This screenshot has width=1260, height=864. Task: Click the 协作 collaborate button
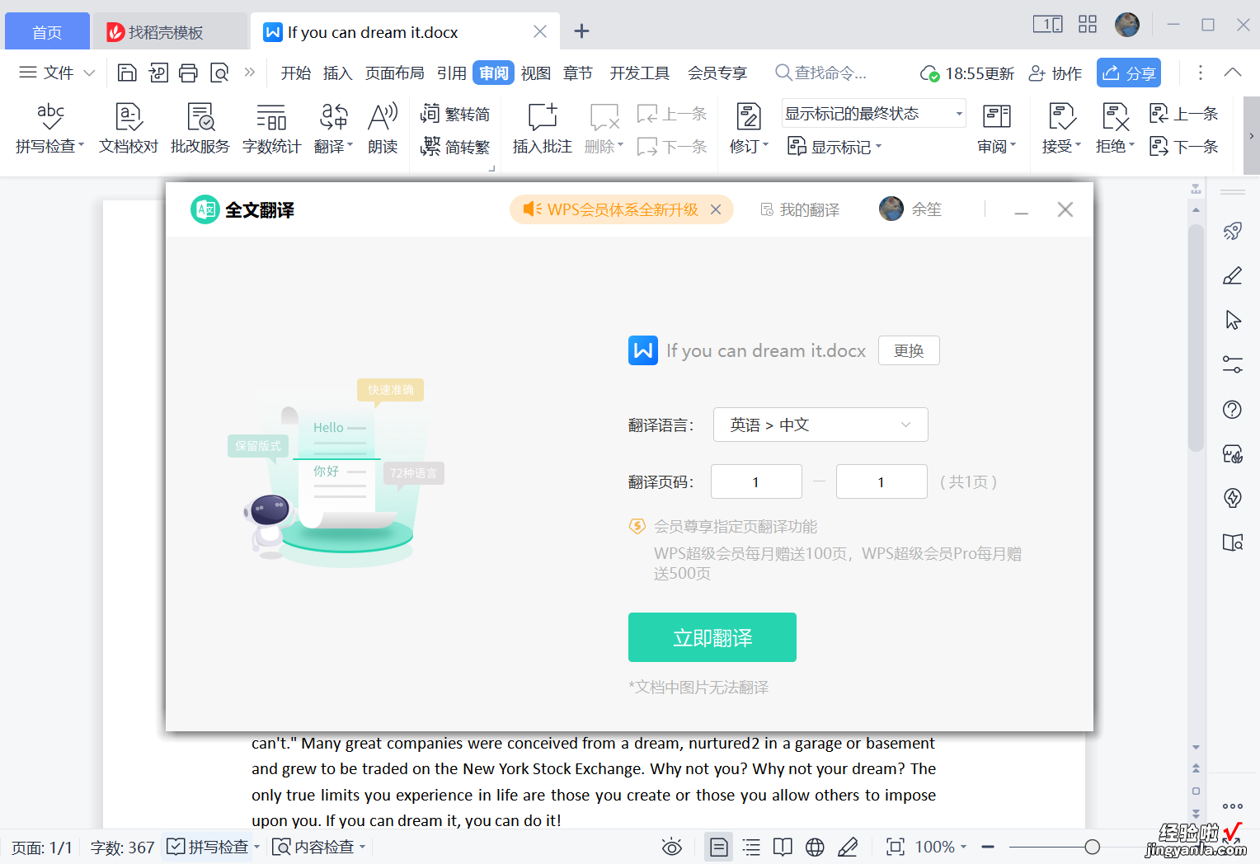1055,73
